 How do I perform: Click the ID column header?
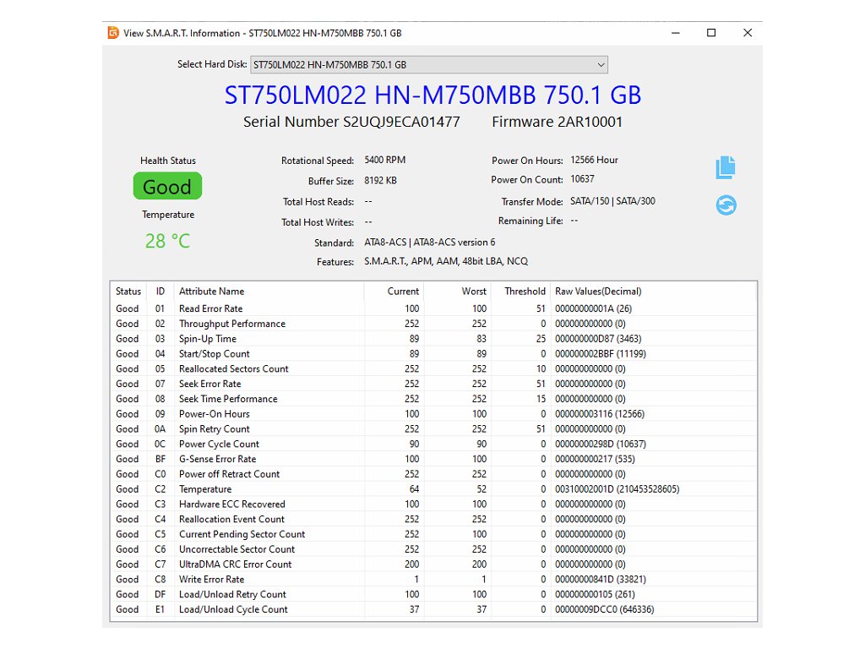click(160, 292)
